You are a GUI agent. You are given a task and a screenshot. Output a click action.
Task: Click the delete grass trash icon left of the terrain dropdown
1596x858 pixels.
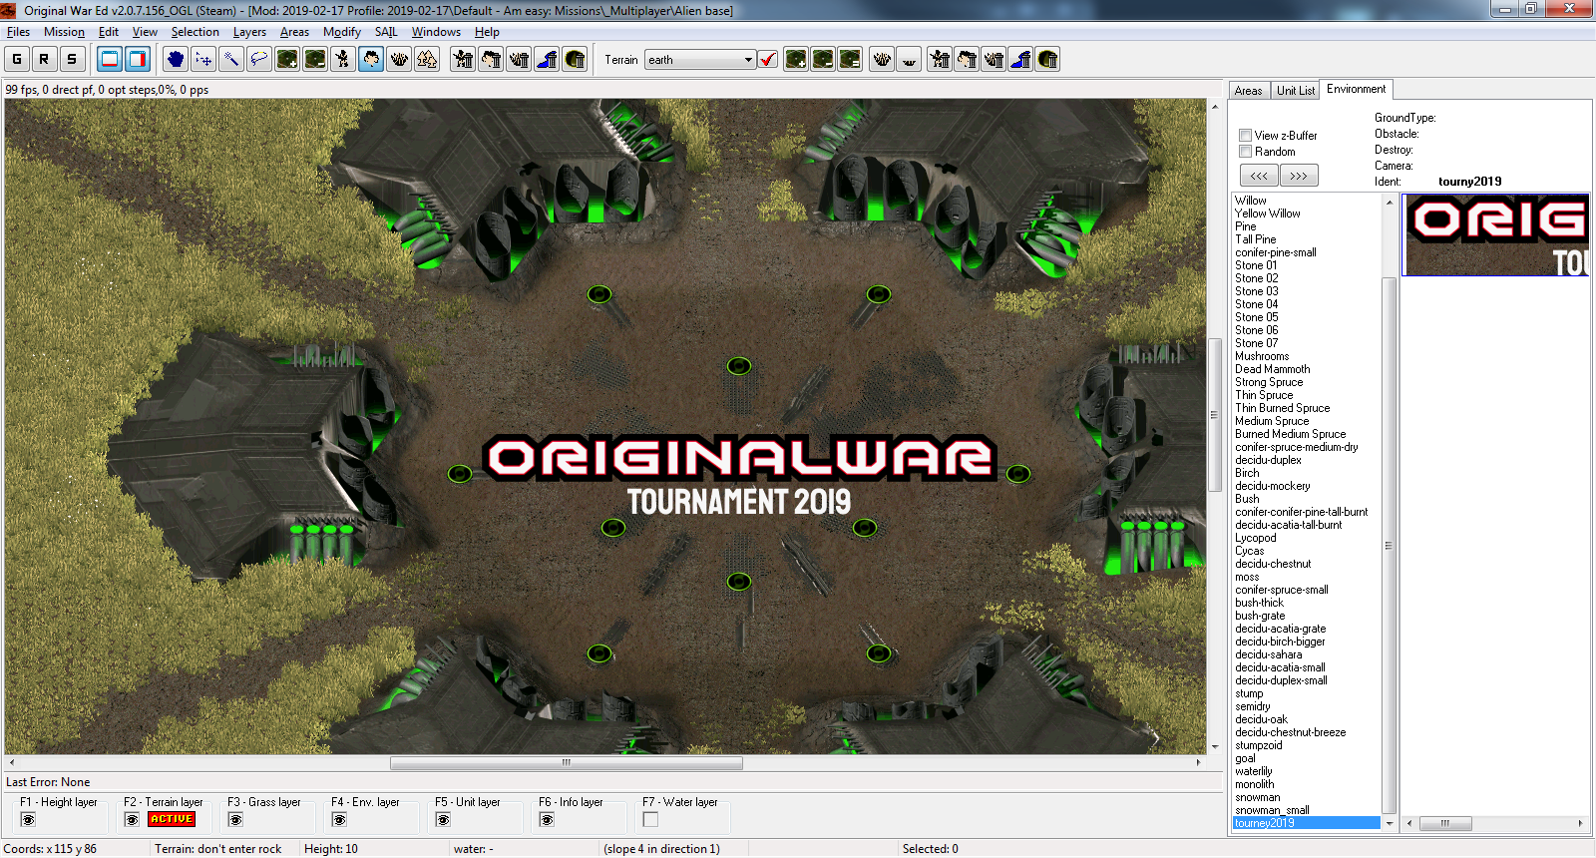[x=519, y=59]
